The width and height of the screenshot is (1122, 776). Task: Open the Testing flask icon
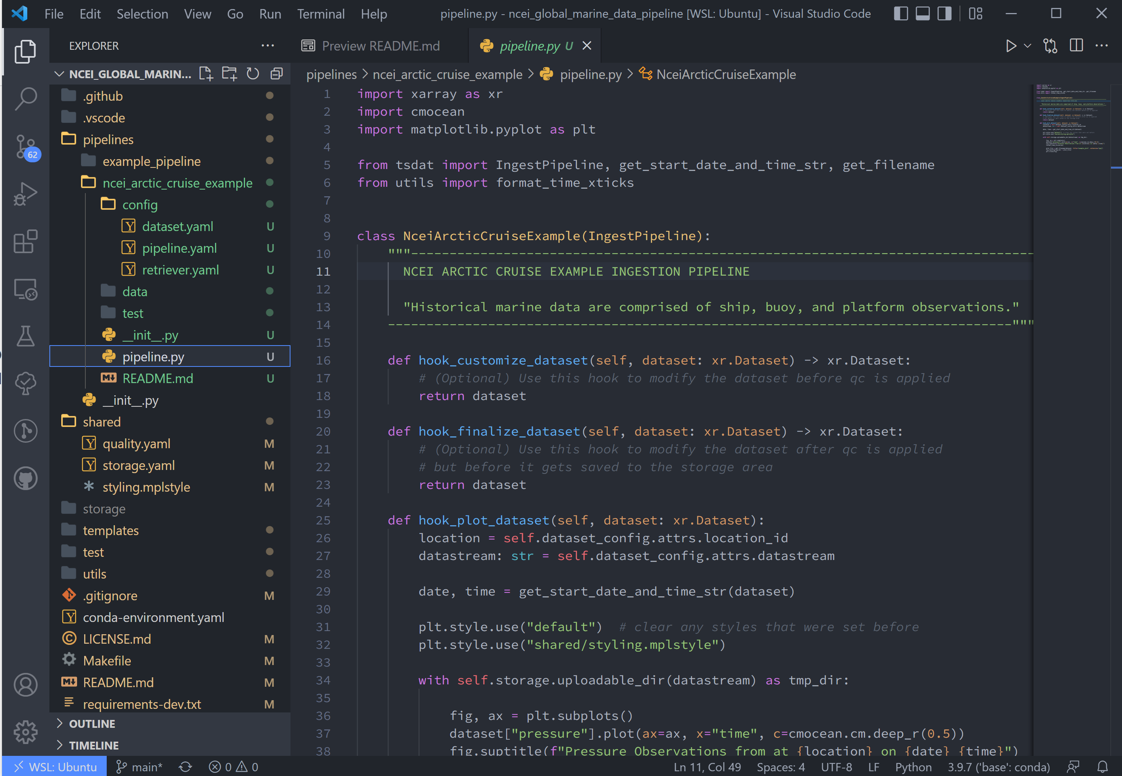coord(25,336)
